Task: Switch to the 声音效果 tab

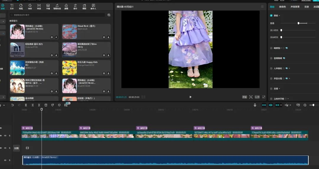Action: 295,7
